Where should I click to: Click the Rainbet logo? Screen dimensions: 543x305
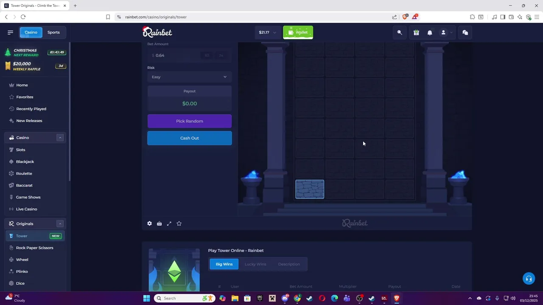coord(157,32)
